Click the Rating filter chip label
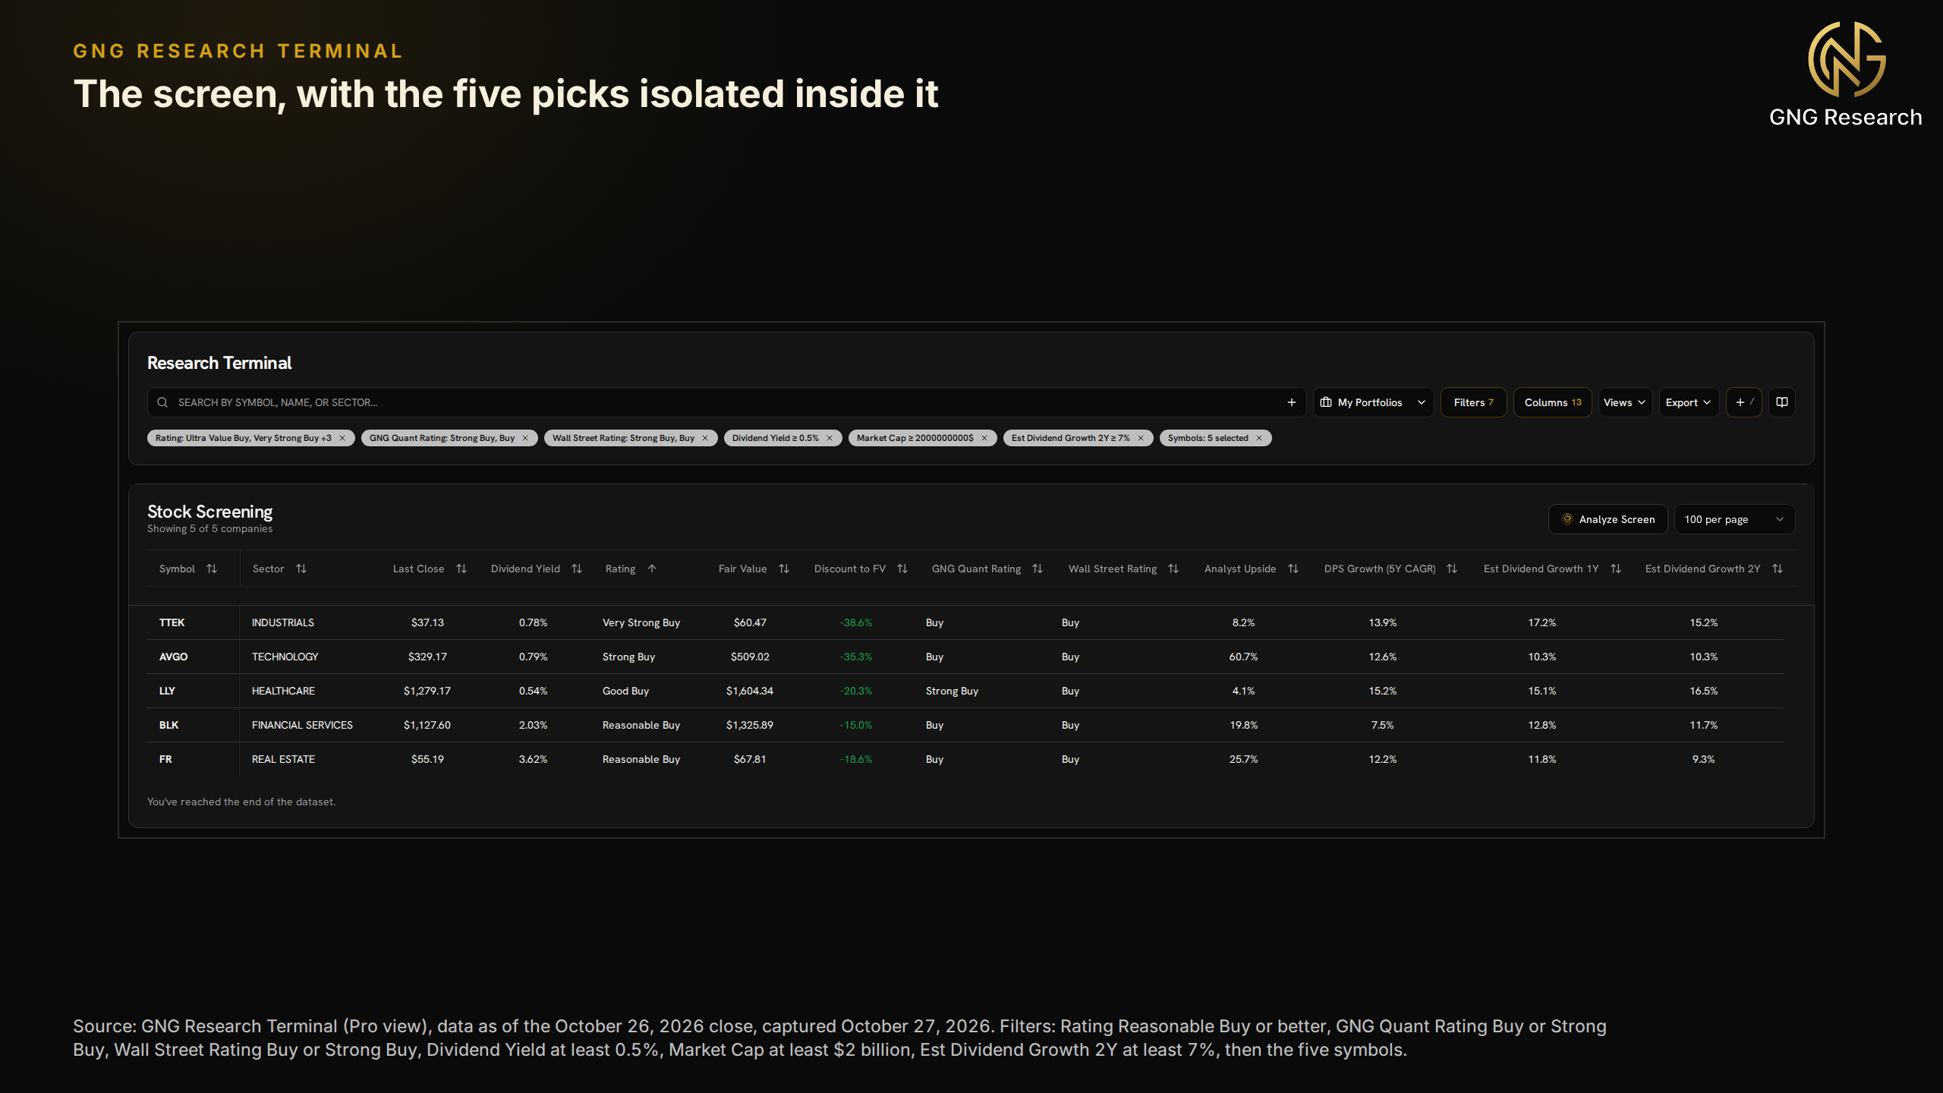 [243, 438]
